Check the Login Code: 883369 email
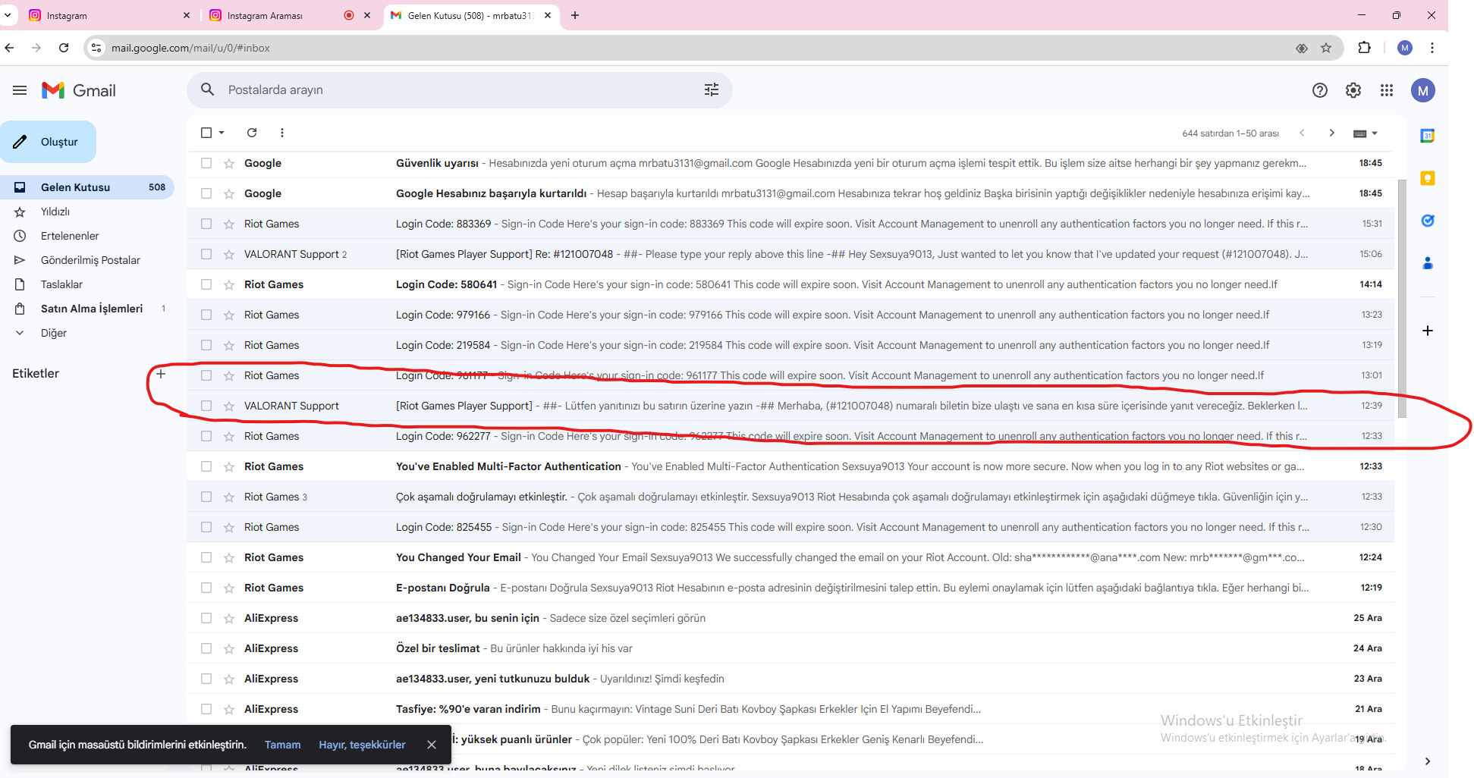 206,224
